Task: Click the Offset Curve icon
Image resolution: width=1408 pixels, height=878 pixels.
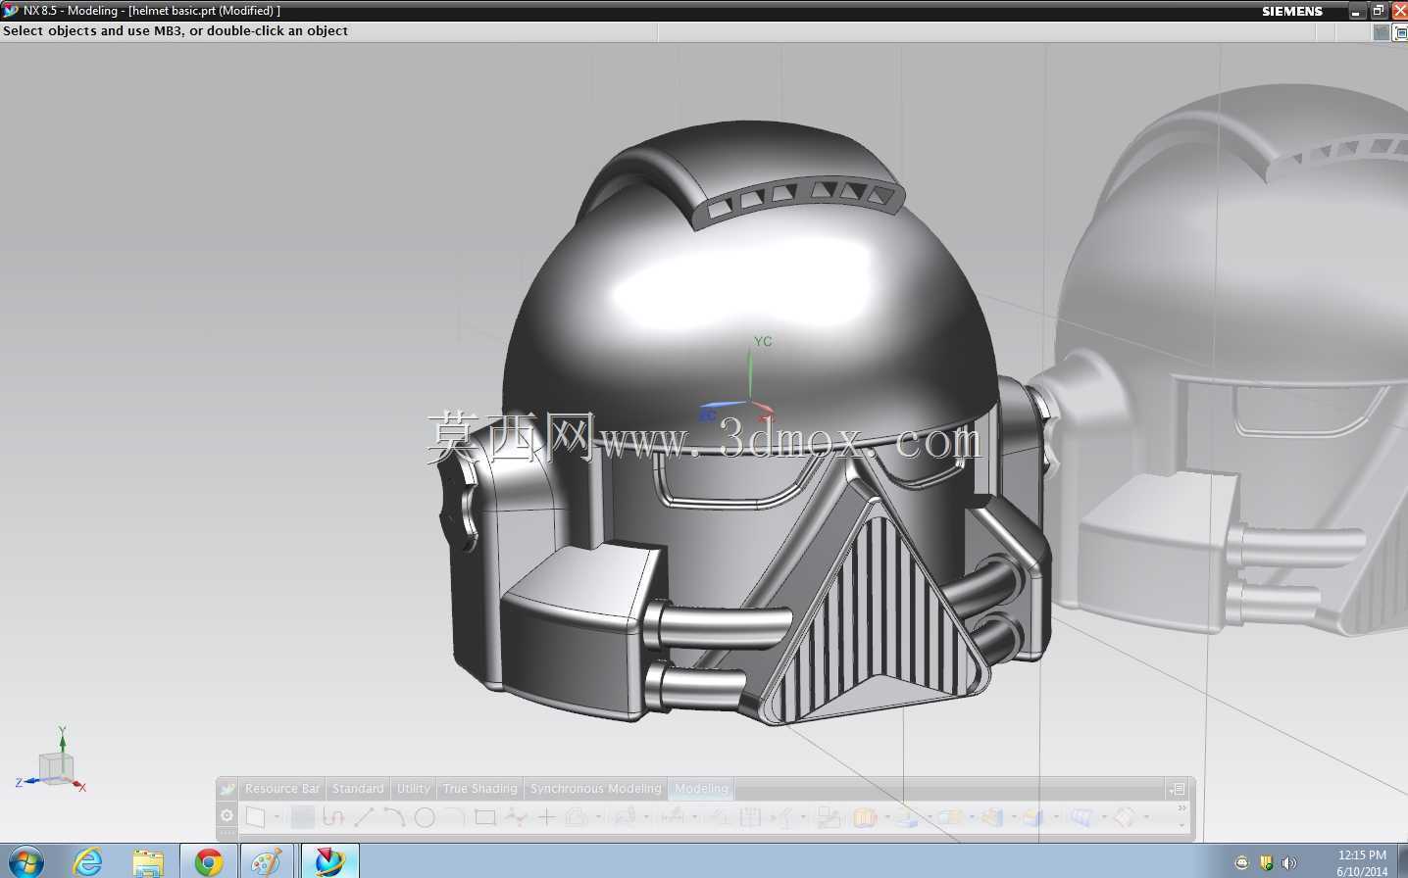Action: [576, 816]
